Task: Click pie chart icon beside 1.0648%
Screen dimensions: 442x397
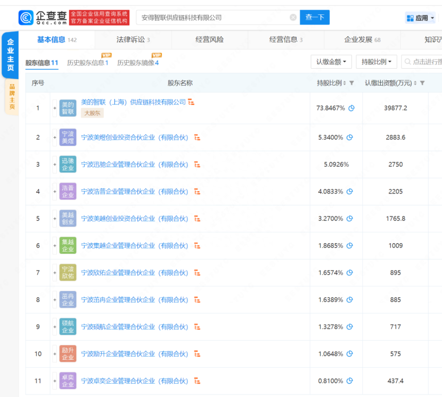Action: point(349,353)
